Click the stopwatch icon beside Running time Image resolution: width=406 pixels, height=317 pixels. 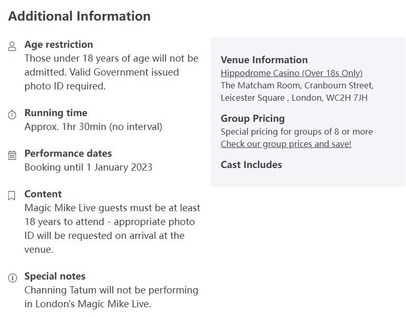(x=12, y=115)
